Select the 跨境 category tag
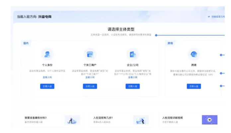 tap(170, 43)
